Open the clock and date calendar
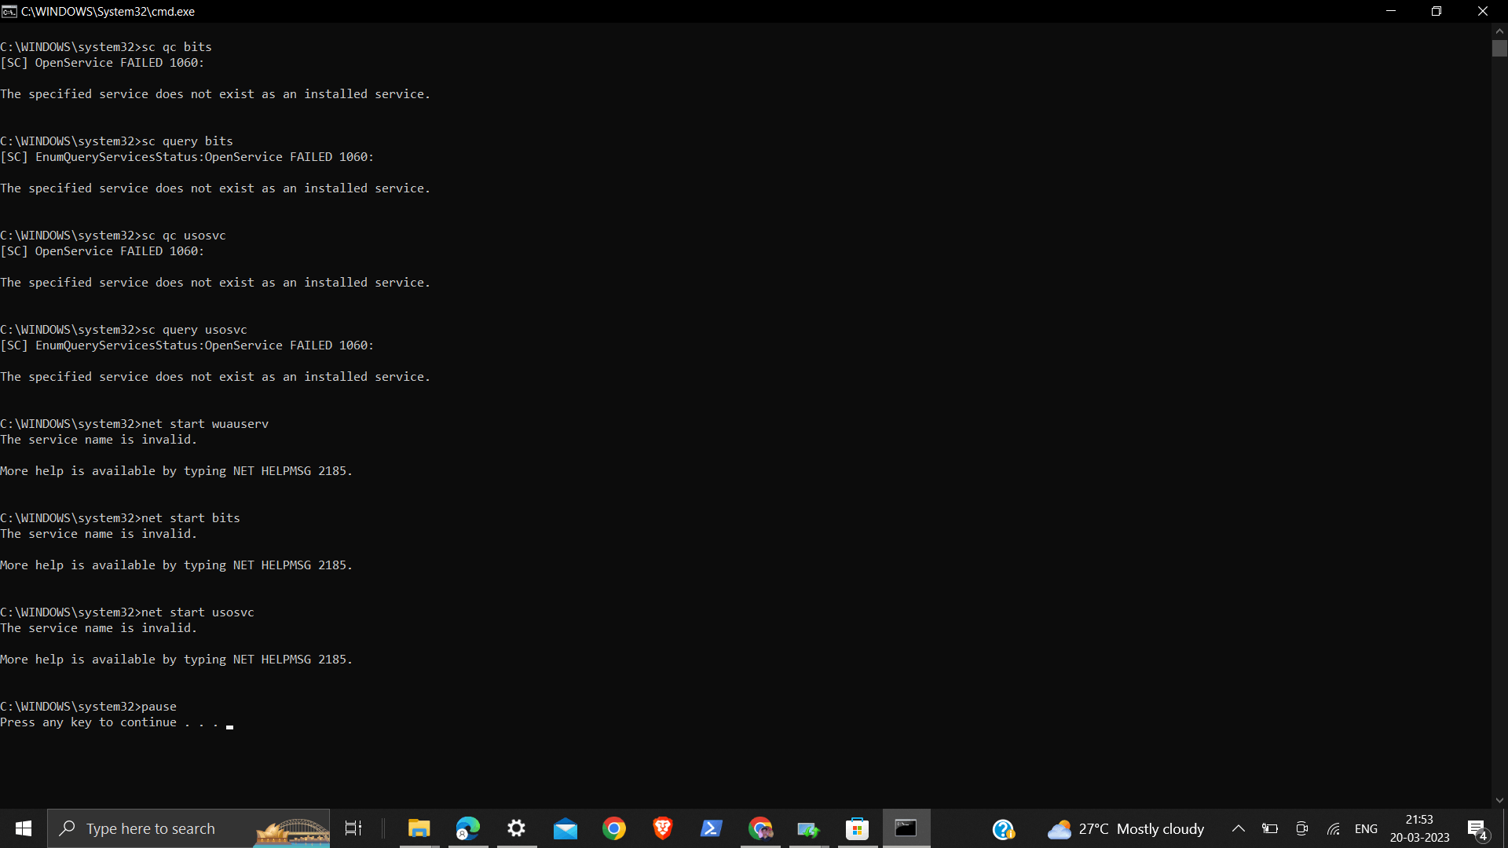This screenshot has width=1508, height=848. point(1419,828)
